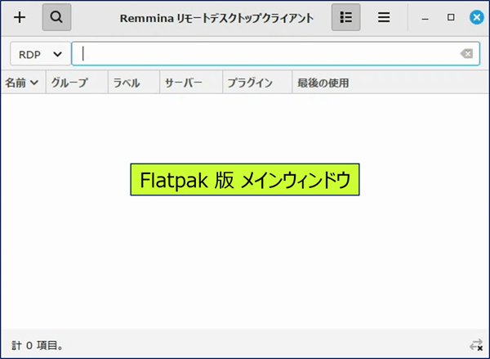Click the 計 0 項目 status text
490x359 pixels.
pos(38,346)
